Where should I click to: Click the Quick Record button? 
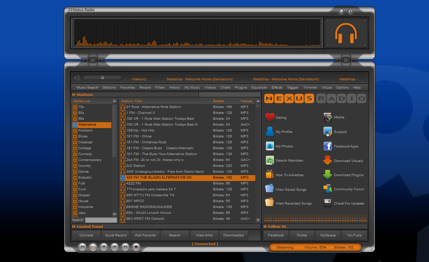pyautogui.click(x=116, y=235)
